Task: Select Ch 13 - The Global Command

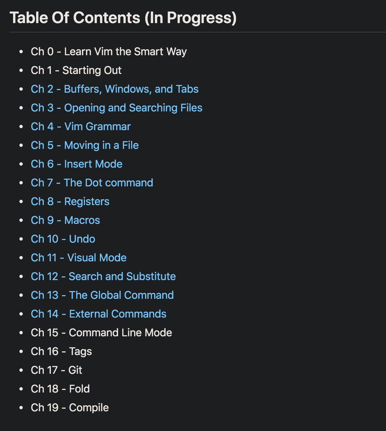Action: pyautogui.click(x=102, y=295)
